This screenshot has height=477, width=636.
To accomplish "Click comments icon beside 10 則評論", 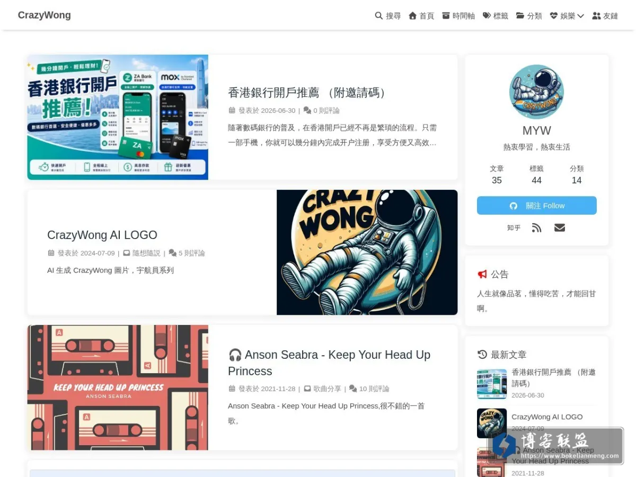I will (353, 388).
